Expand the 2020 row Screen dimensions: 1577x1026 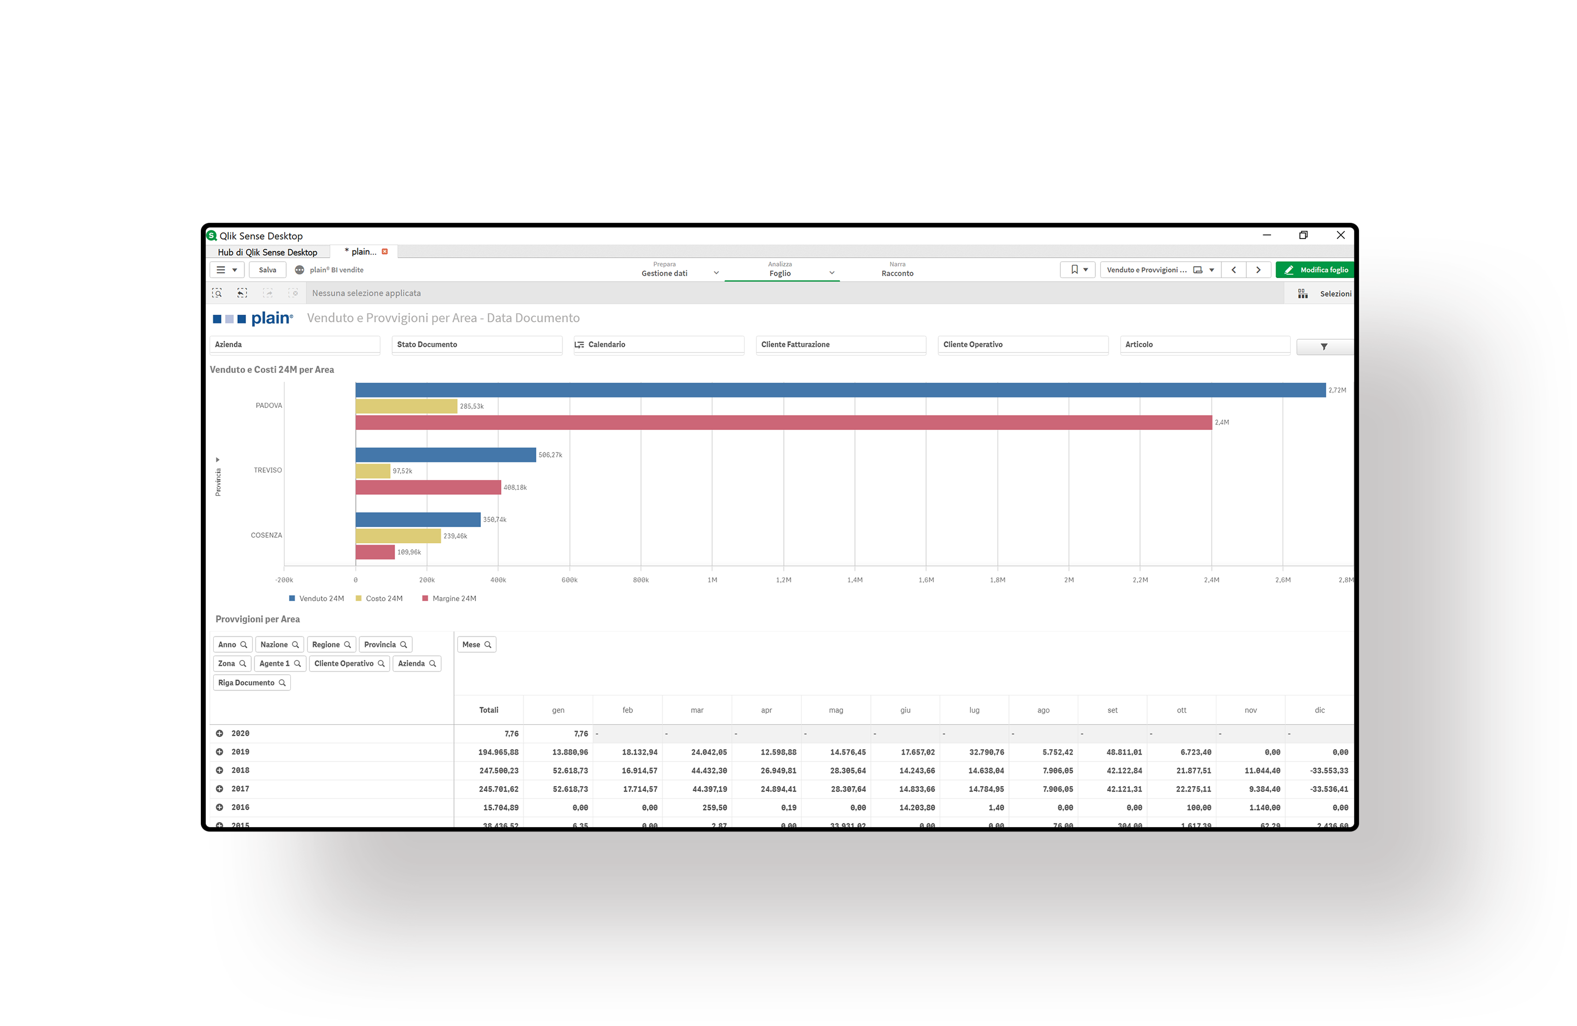[x=219, y=733]
